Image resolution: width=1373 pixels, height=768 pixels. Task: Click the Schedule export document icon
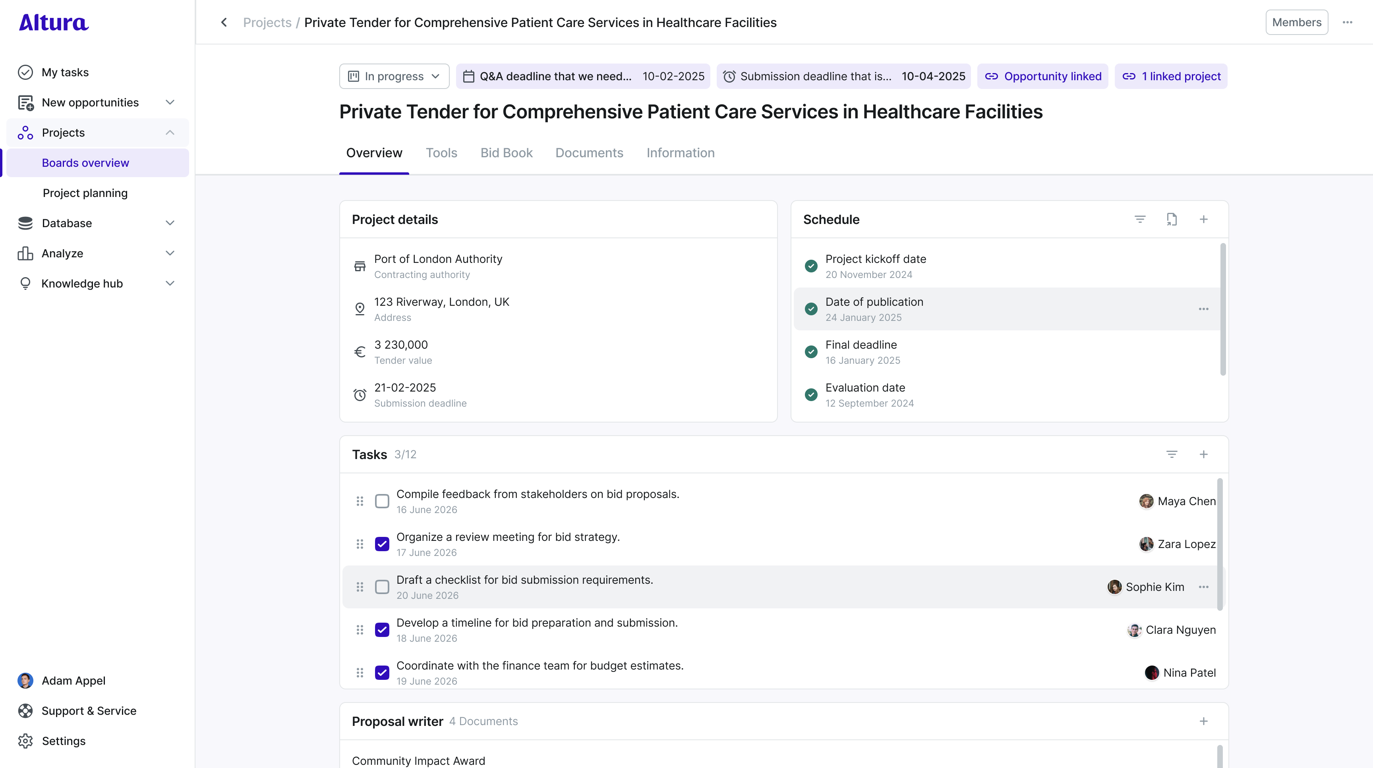pyautogui.click(x=1172, y=220)
